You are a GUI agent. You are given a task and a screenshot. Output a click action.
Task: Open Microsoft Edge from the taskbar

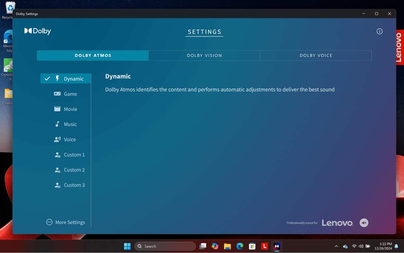(x=239, y=246)
